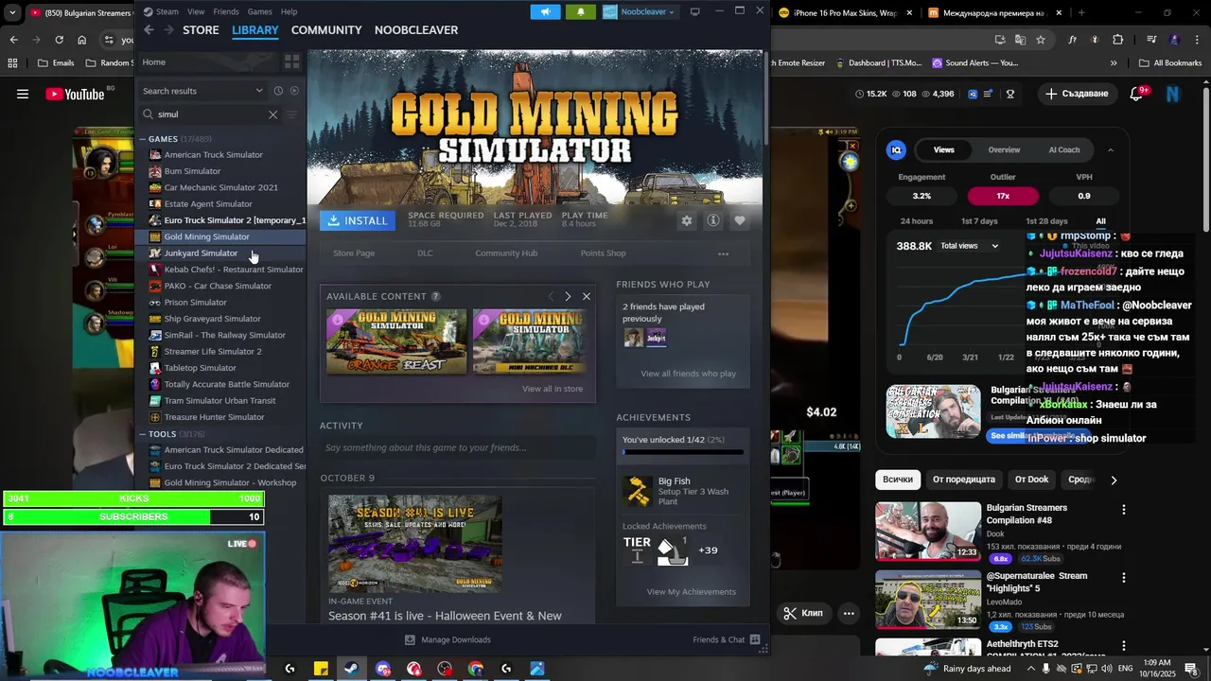Image resolution: width=1211 pixels, height=681 pixels.
Task: Go forward with Steam's forward arrow
Action: tap(168, 30)
